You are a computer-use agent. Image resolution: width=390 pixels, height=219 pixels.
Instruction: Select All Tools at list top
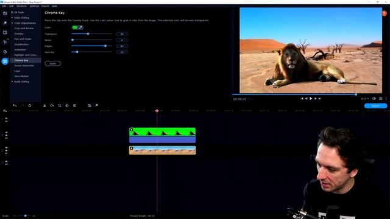[x=18, y=12]
